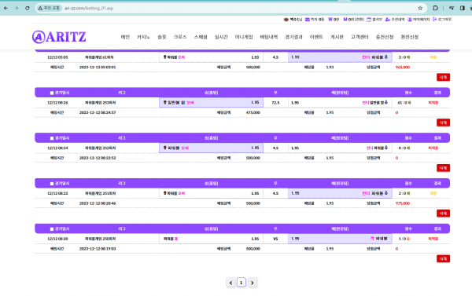Go to the previous page arrow

click(230, 283)
